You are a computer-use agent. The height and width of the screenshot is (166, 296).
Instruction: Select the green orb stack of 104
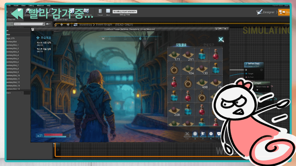point(188,69)
